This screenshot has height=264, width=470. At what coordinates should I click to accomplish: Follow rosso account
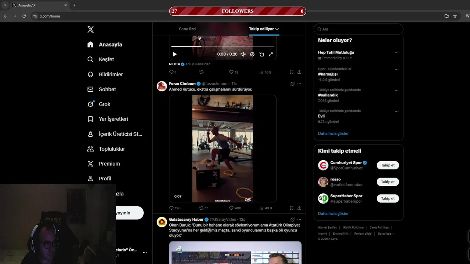point(388,182)
